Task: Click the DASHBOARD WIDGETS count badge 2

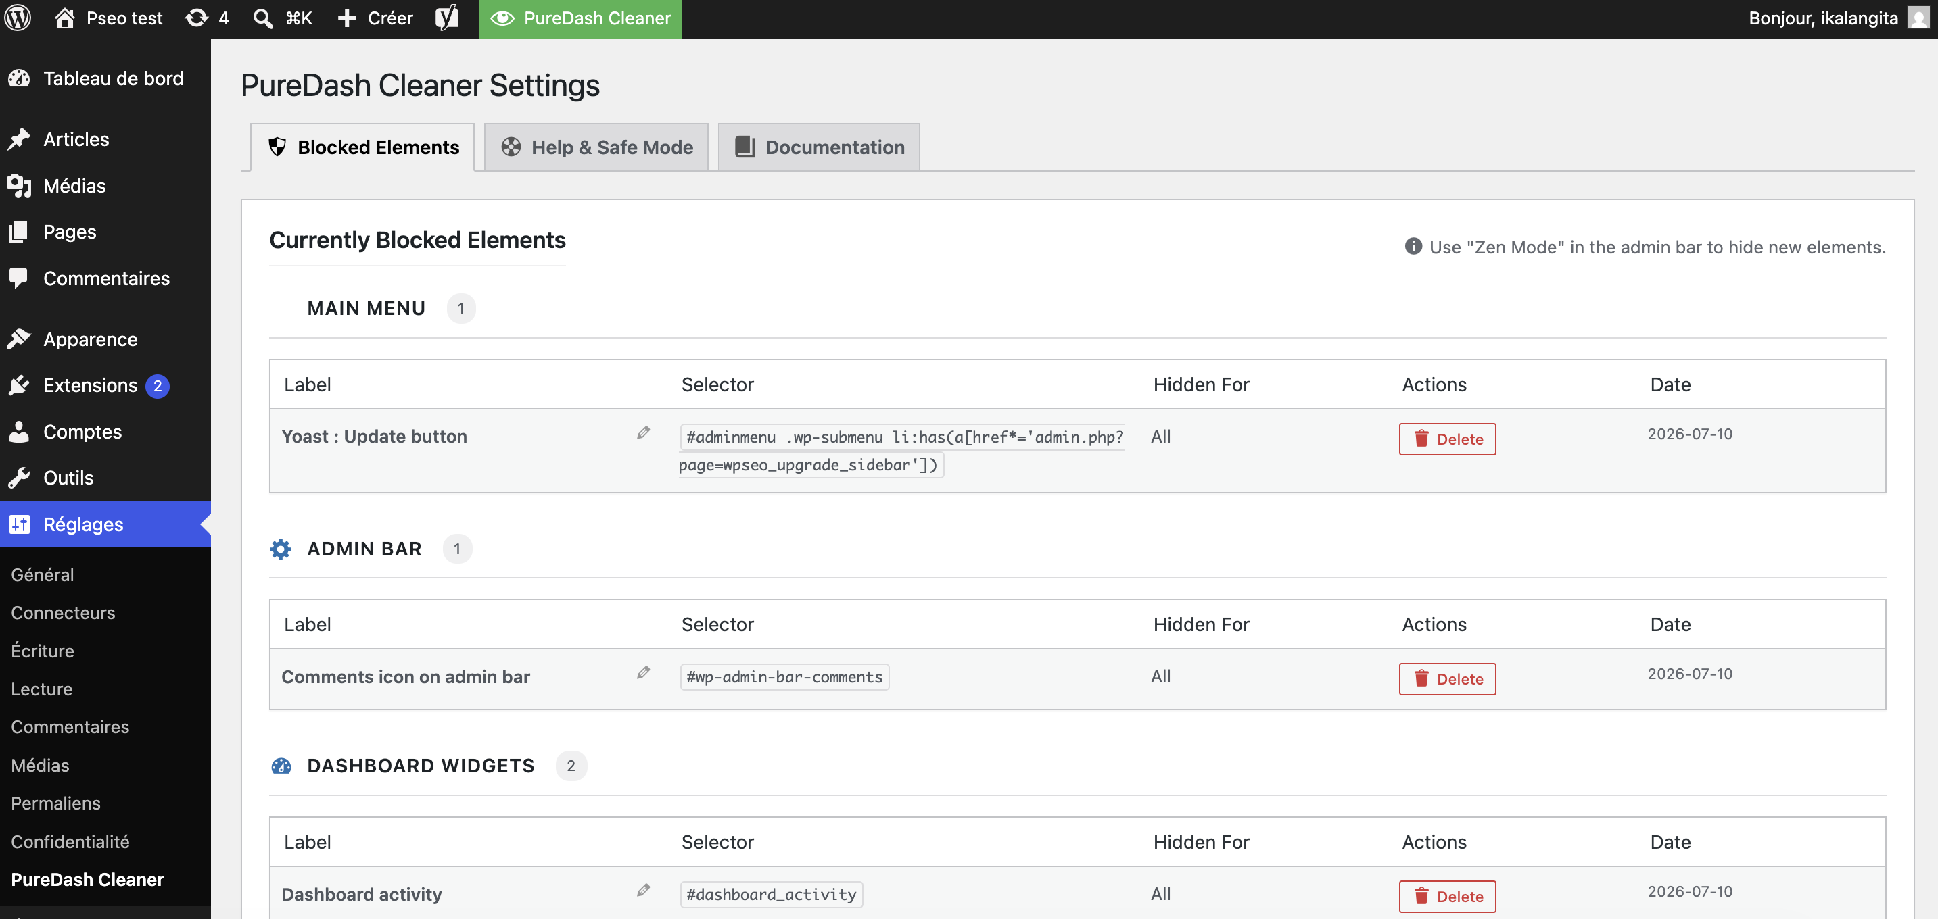Action: [x=571, y=766]
